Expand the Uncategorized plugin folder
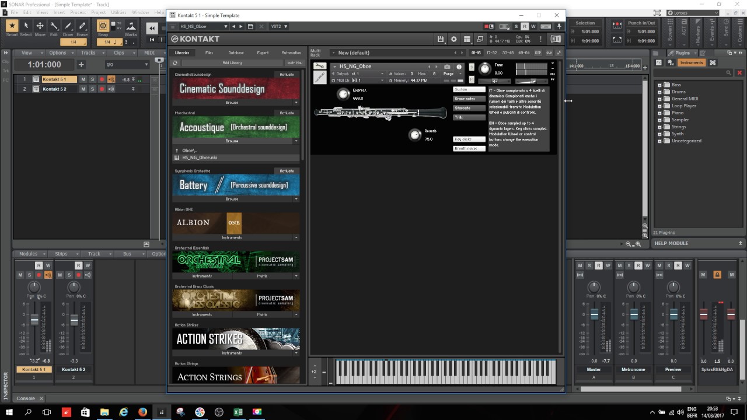Viewport: 747px width, 420px height. click(660, 141)
